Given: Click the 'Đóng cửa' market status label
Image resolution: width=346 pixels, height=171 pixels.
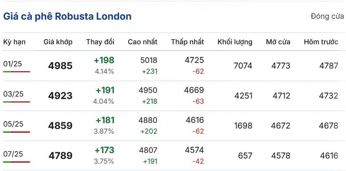Looking at the screenshot, I should click(x=327, y=17).
